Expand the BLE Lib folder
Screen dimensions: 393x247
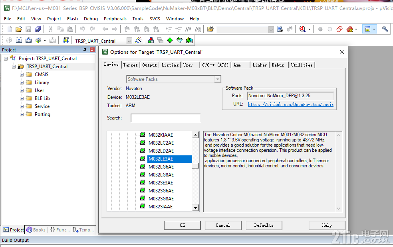click(x=22, y=98)
